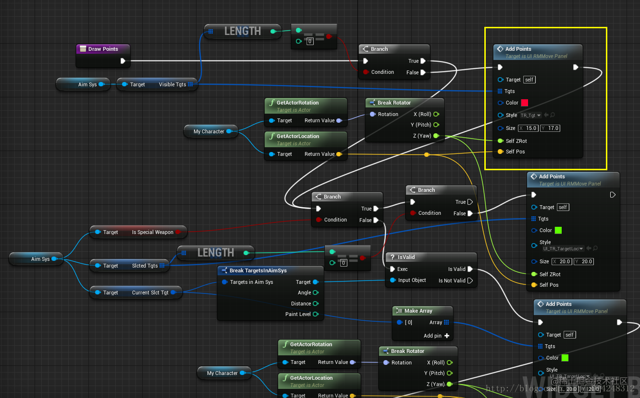Click the Draw Points execution output pin

pyautogui.click(x=123, y=61)
